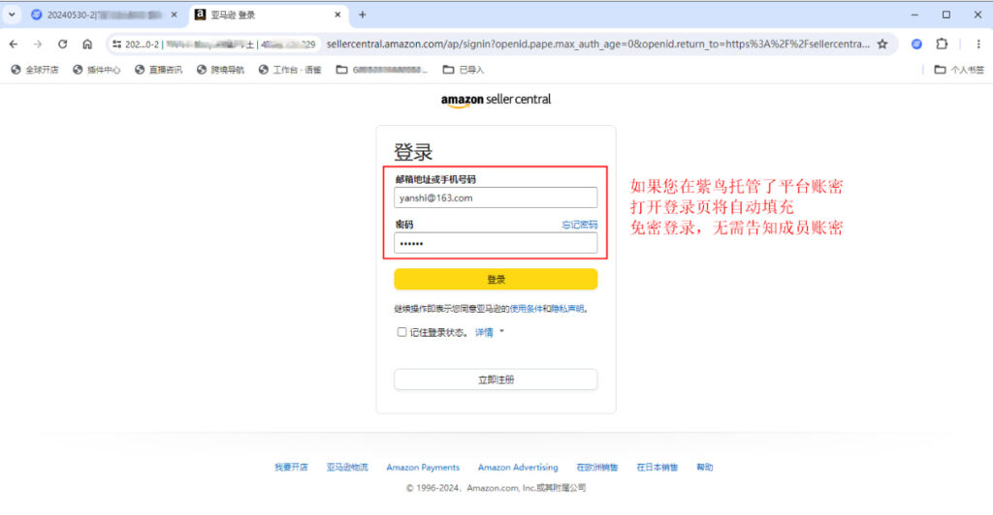Click the yellow 登录 button
The image size is (993, 515).
coord(496,280)
